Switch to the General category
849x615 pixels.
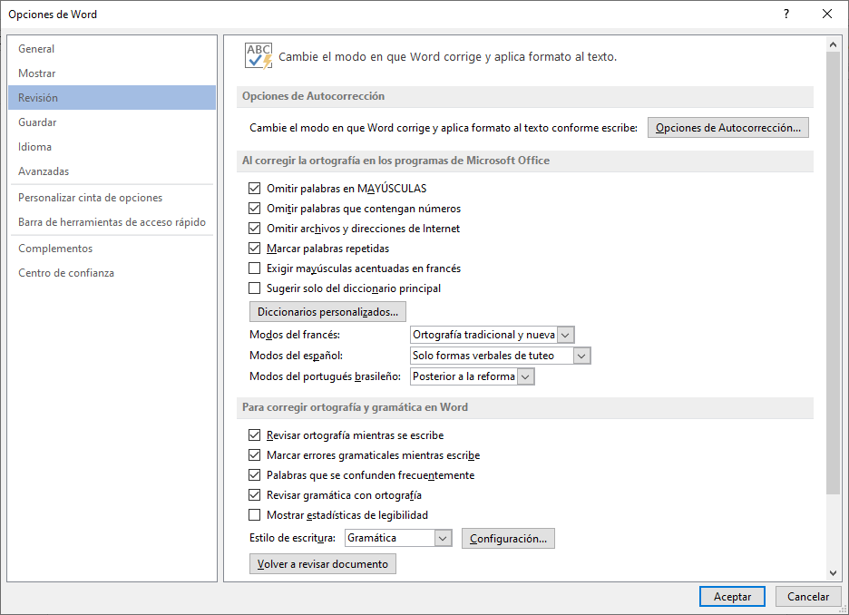click(36, 49)
